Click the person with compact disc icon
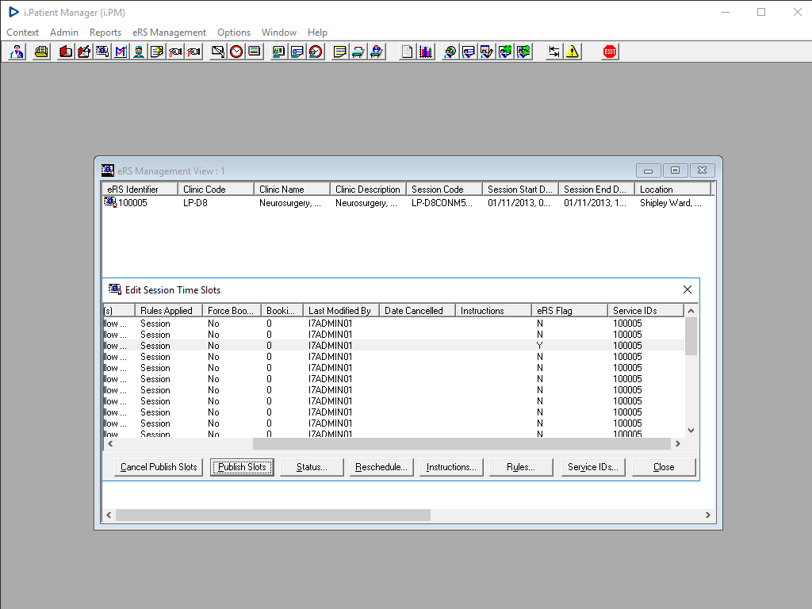812x609 pixels. pos(450,52)
